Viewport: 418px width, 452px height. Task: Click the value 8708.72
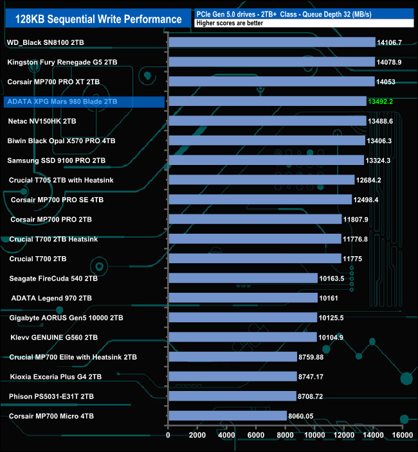pos(310,397)
